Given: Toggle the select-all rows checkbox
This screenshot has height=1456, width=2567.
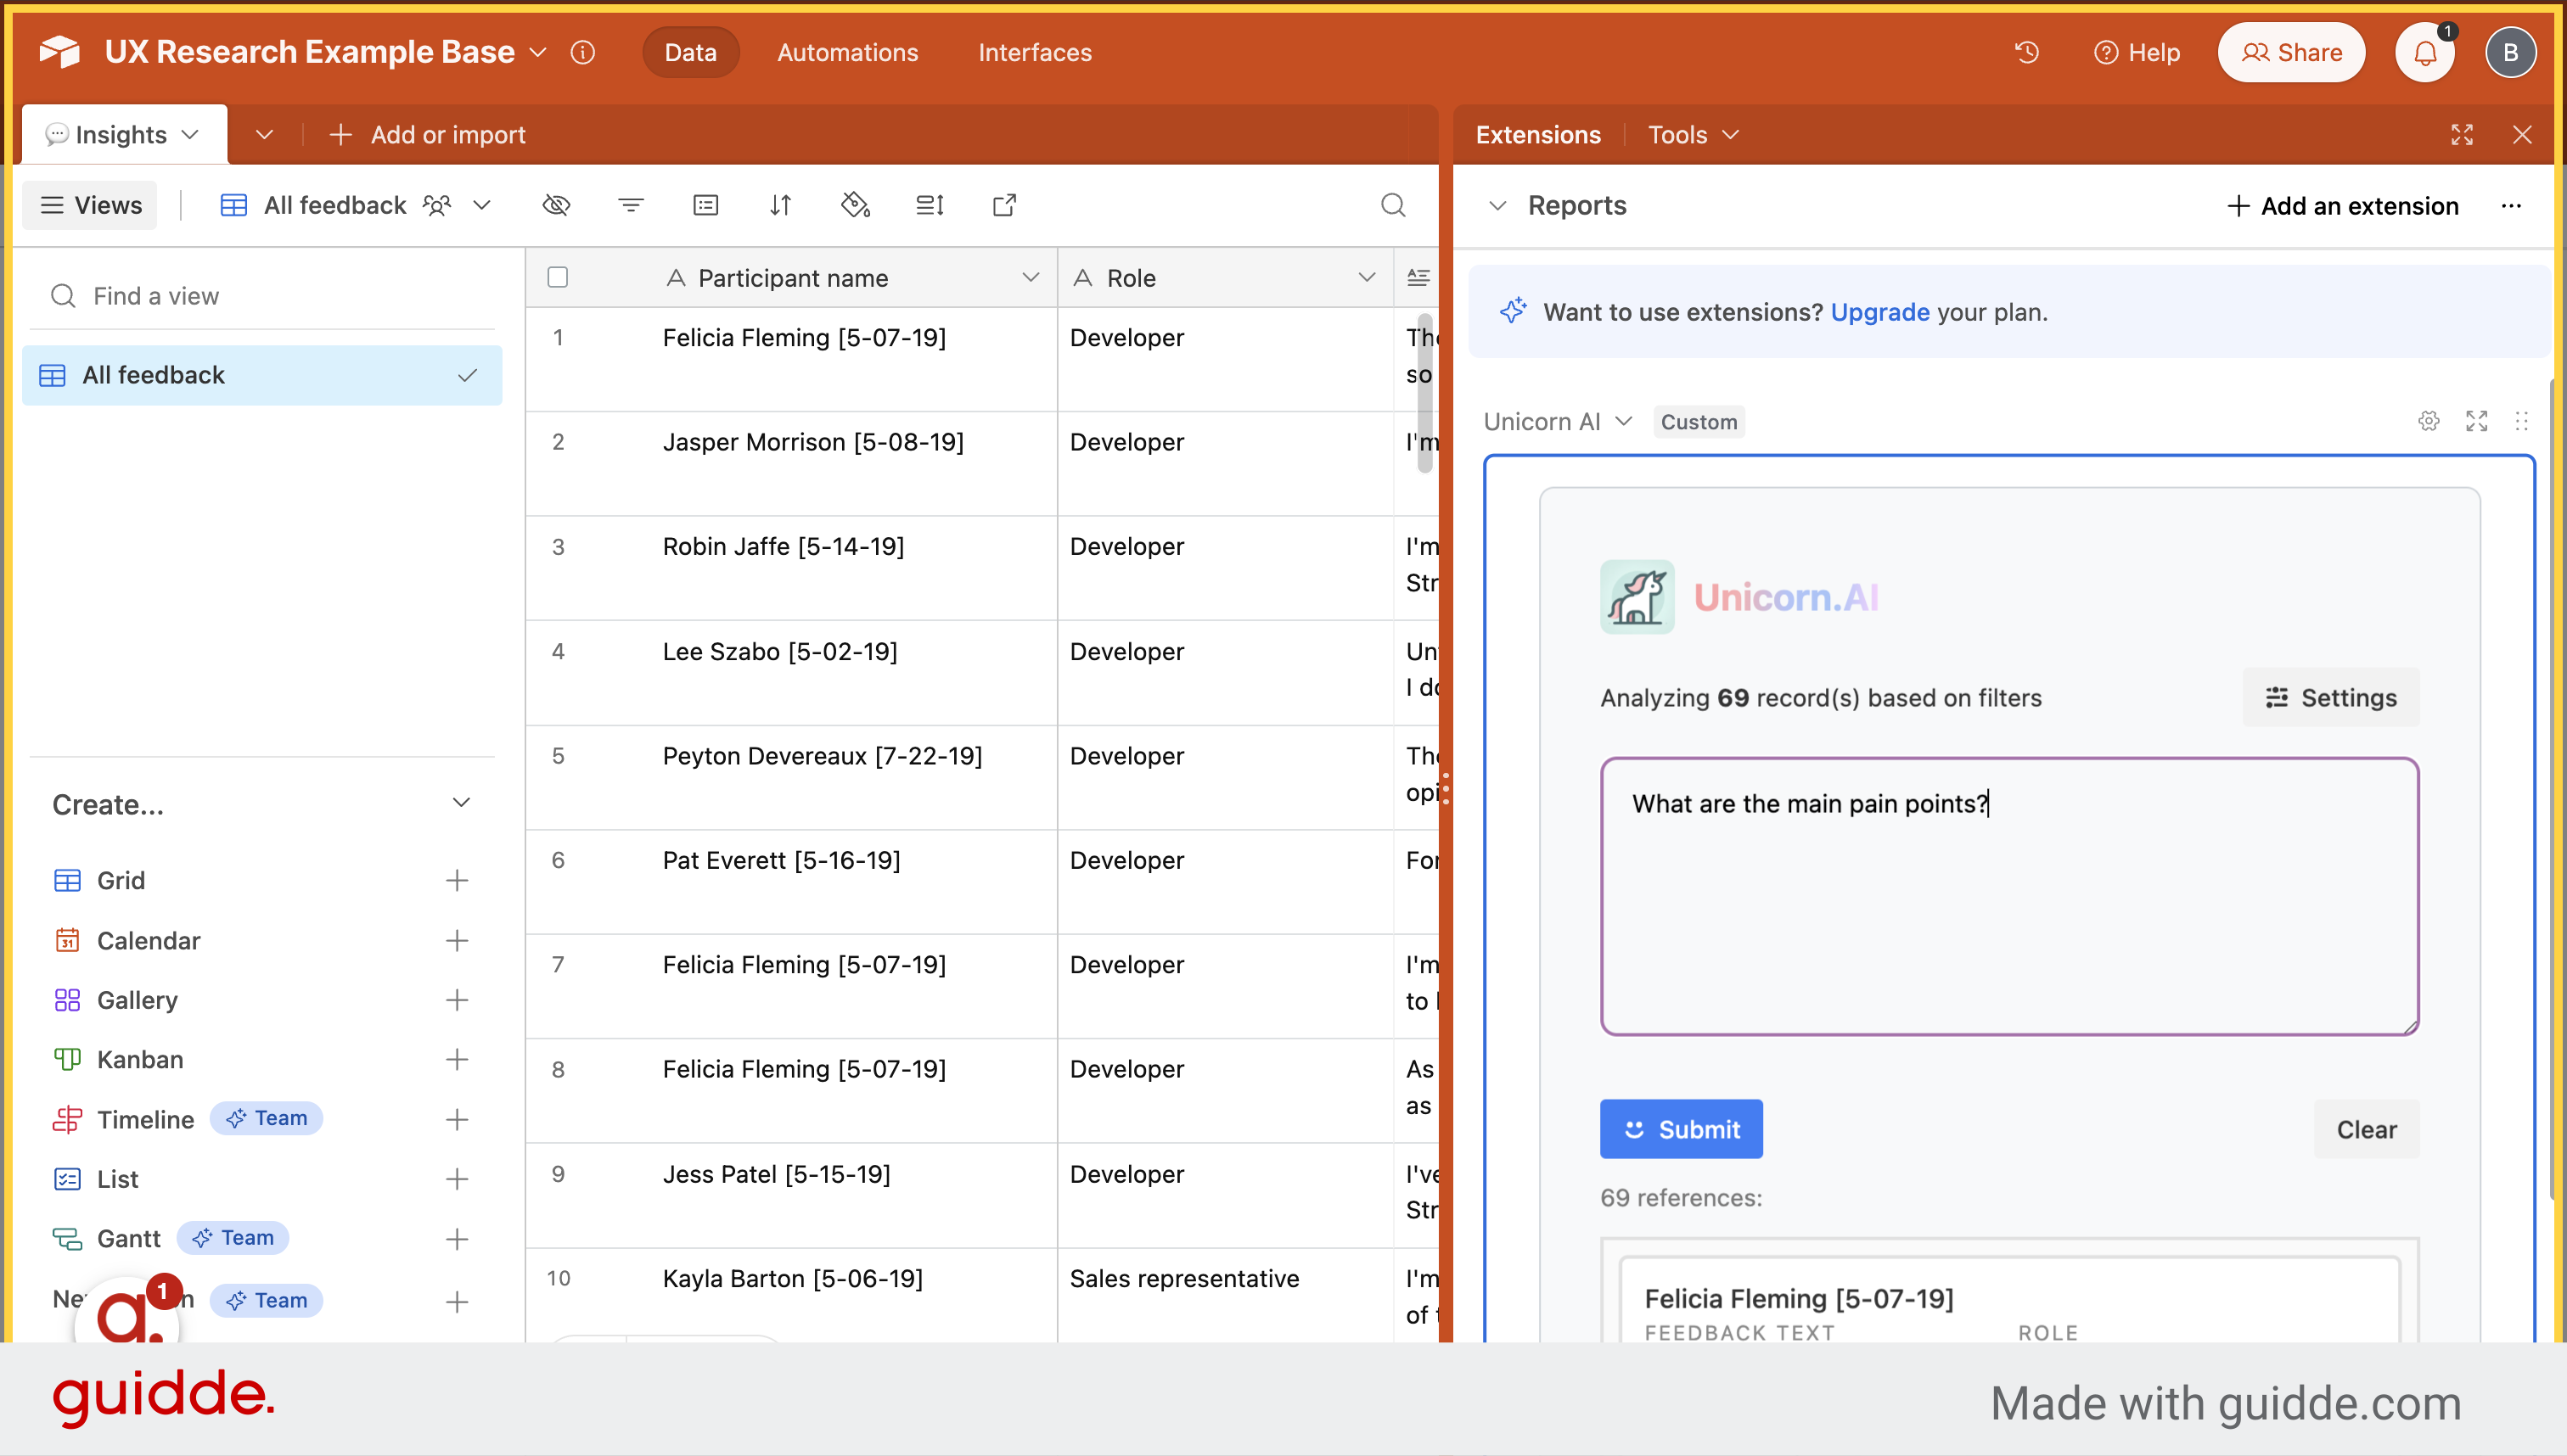Looking at the screenshot, I should point(559,277).
